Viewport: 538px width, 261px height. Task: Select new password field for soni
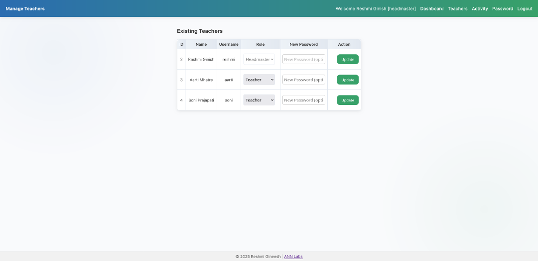[303, 100]
